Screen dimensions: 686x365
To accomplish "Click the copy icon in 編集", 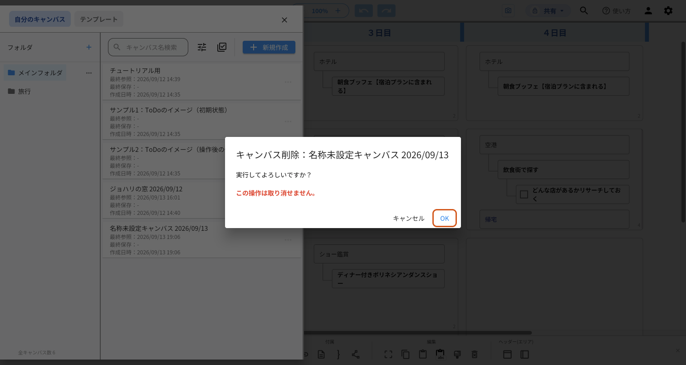I will [x=406, y=355].
